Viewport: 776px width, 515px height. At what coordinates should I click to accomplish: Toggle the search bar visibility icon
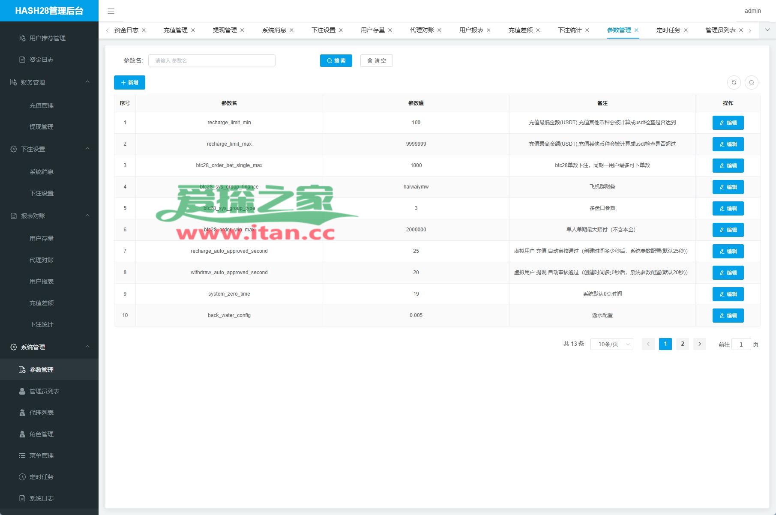(x=752, y=83)
